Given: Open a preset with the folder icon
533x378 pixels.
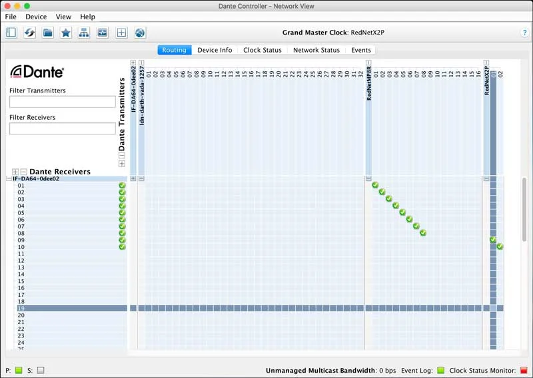Looking at the screenshot, I should [x=48, y=33].
